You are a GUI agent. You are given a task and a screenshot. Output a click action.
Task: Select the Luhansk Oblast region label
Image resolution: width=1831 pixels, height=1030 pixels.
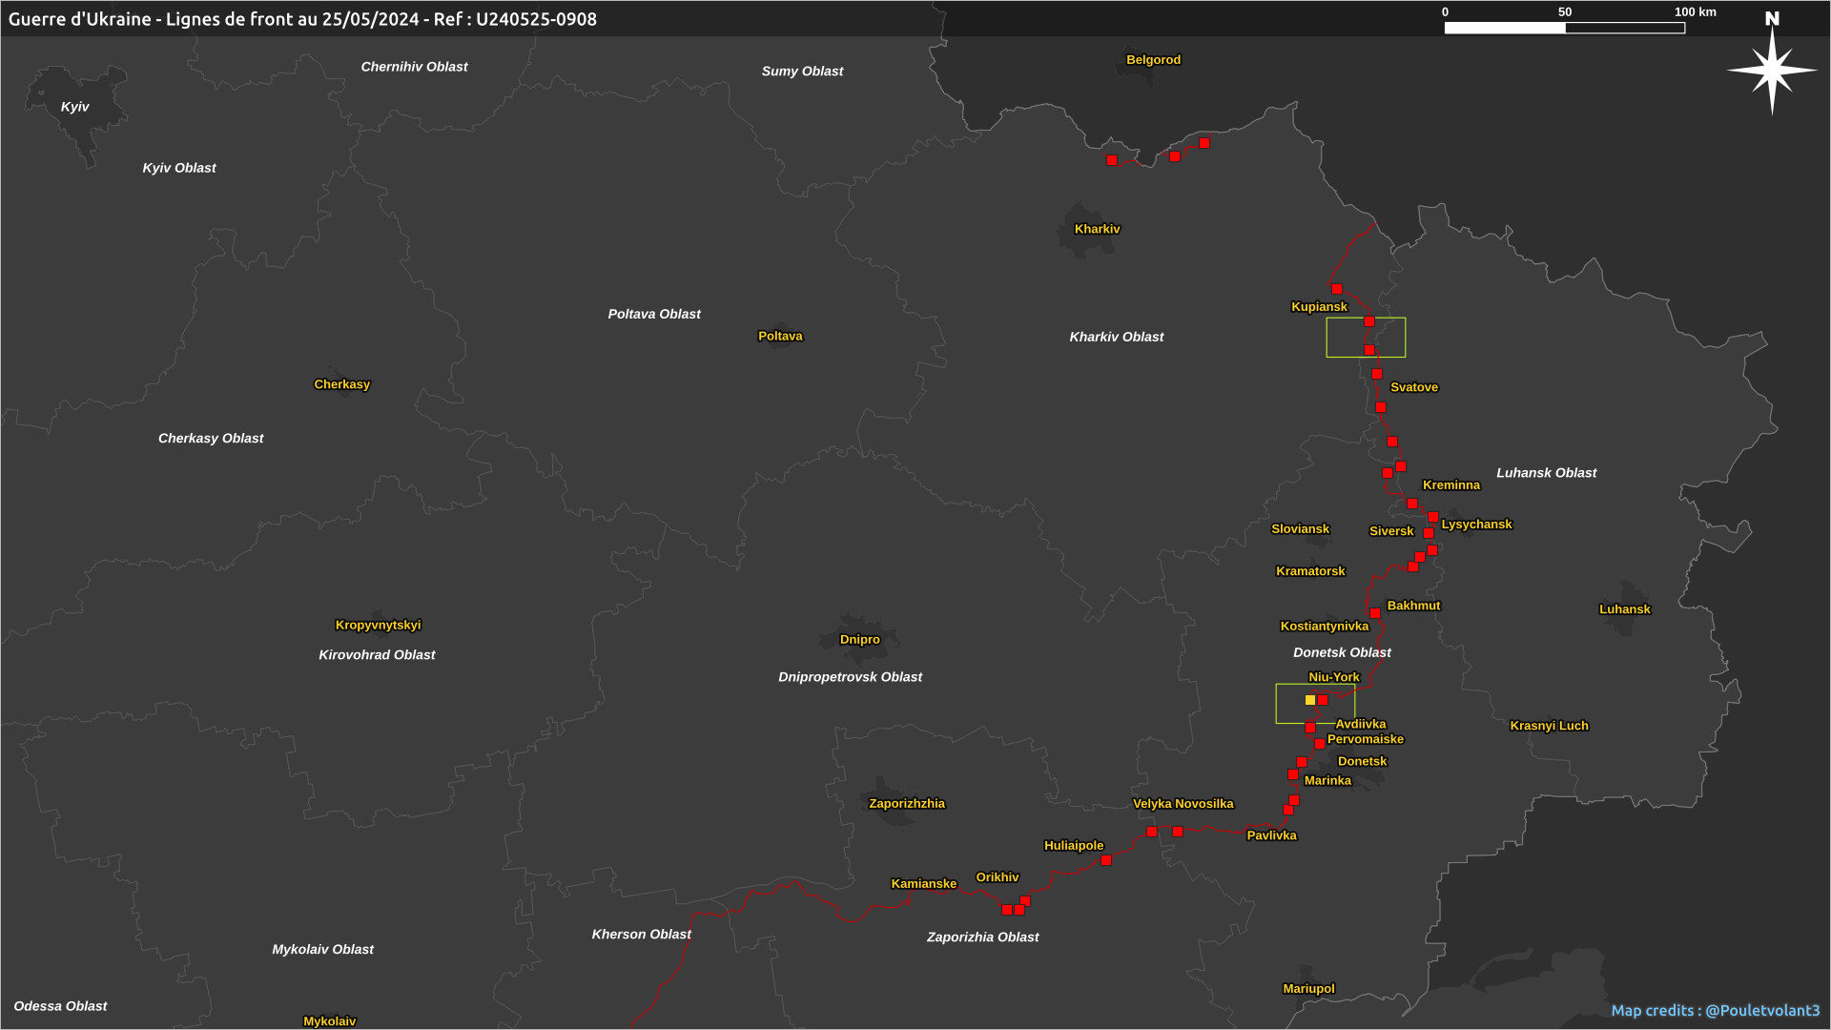pos(1546,472)
